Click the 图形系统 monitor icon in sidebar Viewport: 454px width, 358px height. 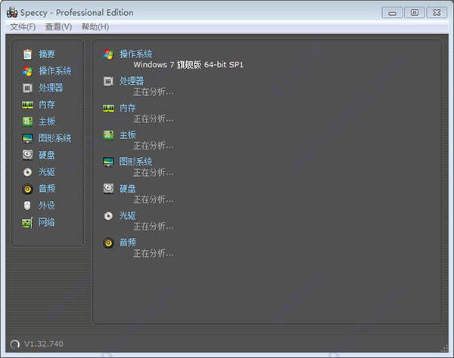point(27,138)
